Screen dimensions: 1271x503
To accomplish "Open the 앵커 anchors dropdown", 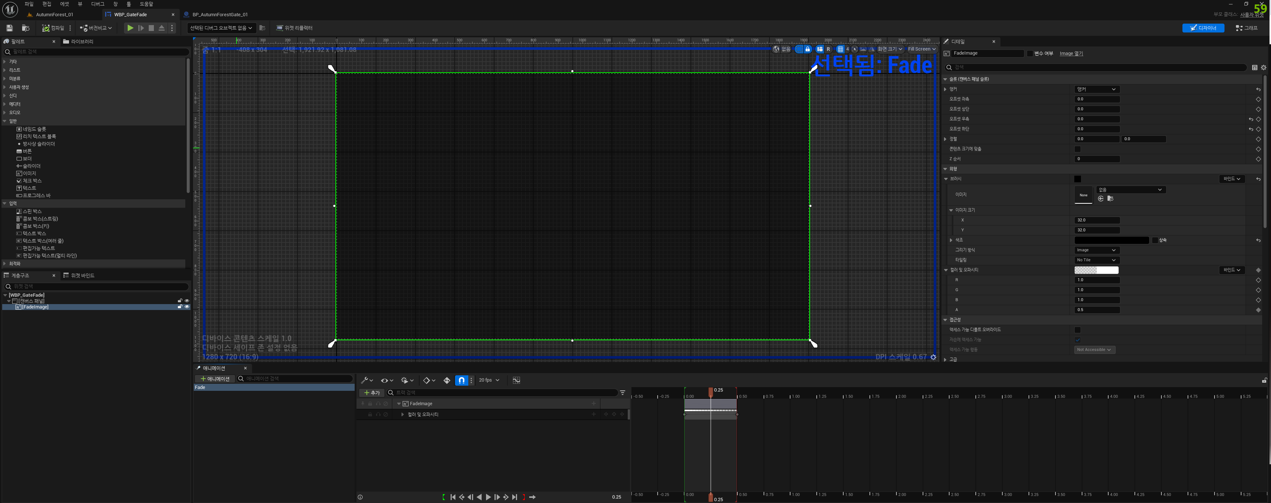I will click(x=1097, y=89).
